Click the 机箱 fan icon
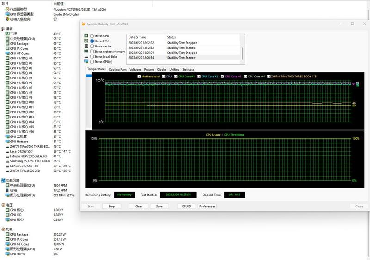 pyautogui.click(x=7, y=190)
